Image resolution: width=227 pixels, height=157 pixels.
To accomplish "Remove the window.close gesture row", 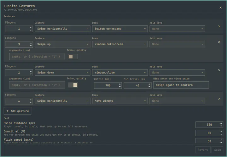I will [219, 70].
